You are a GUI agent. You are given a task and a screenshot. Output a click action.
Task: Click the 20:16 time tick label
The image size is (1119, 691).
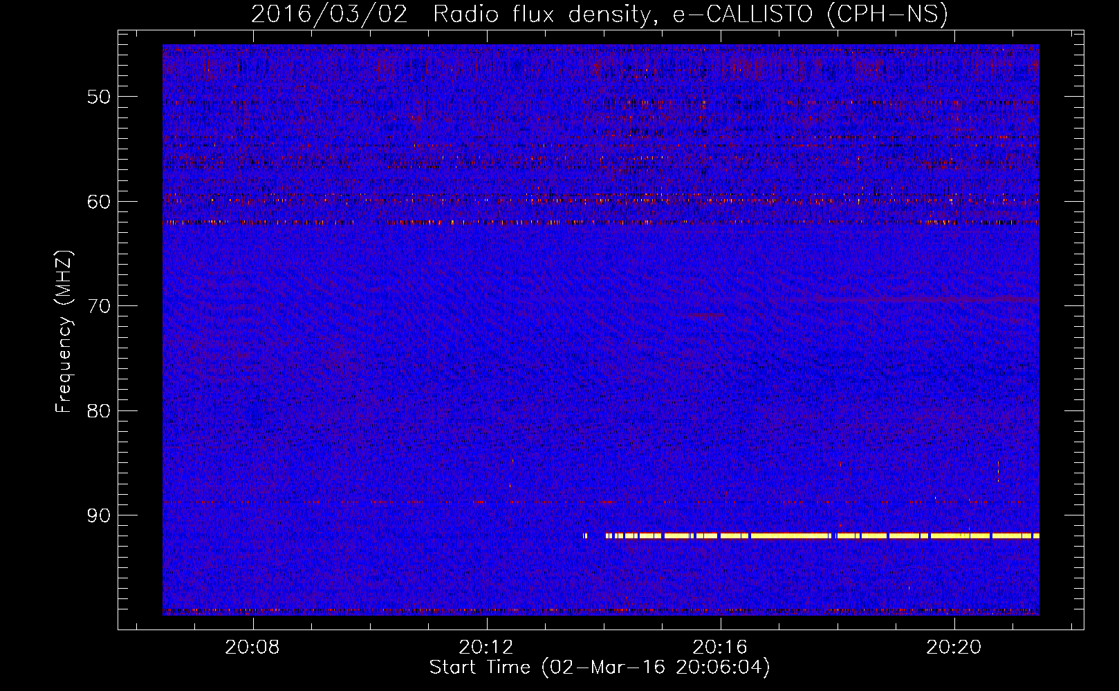[x=720, y=647]
